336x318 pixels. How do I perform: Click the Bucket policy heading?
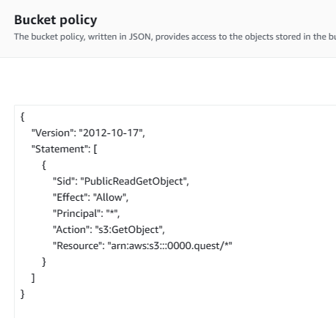point(56,20)
